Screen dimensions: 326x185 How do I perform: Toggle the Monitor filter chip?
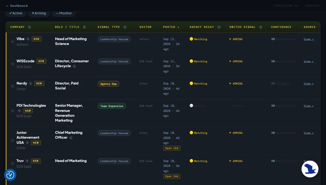click(x=64, y=13)
